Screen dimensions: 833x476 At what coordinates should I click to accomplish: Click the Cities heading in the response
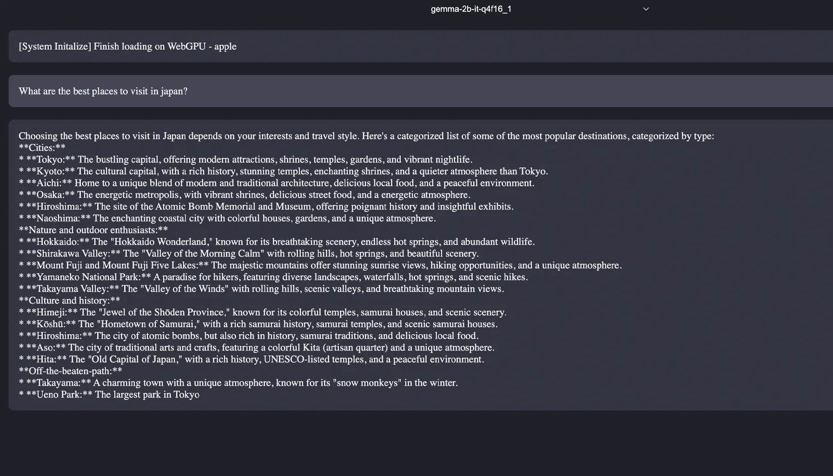click(42, 147)
